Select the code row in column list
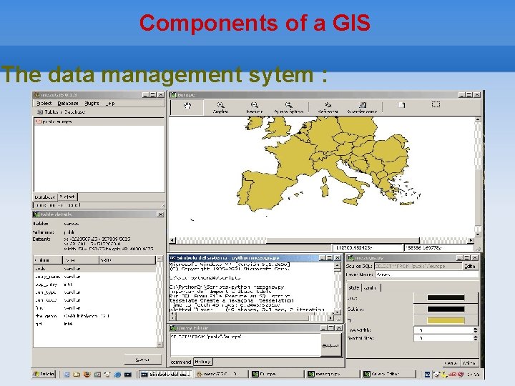Image resolution: width=515 pixels, height=386 pixels. click(94, 269)
